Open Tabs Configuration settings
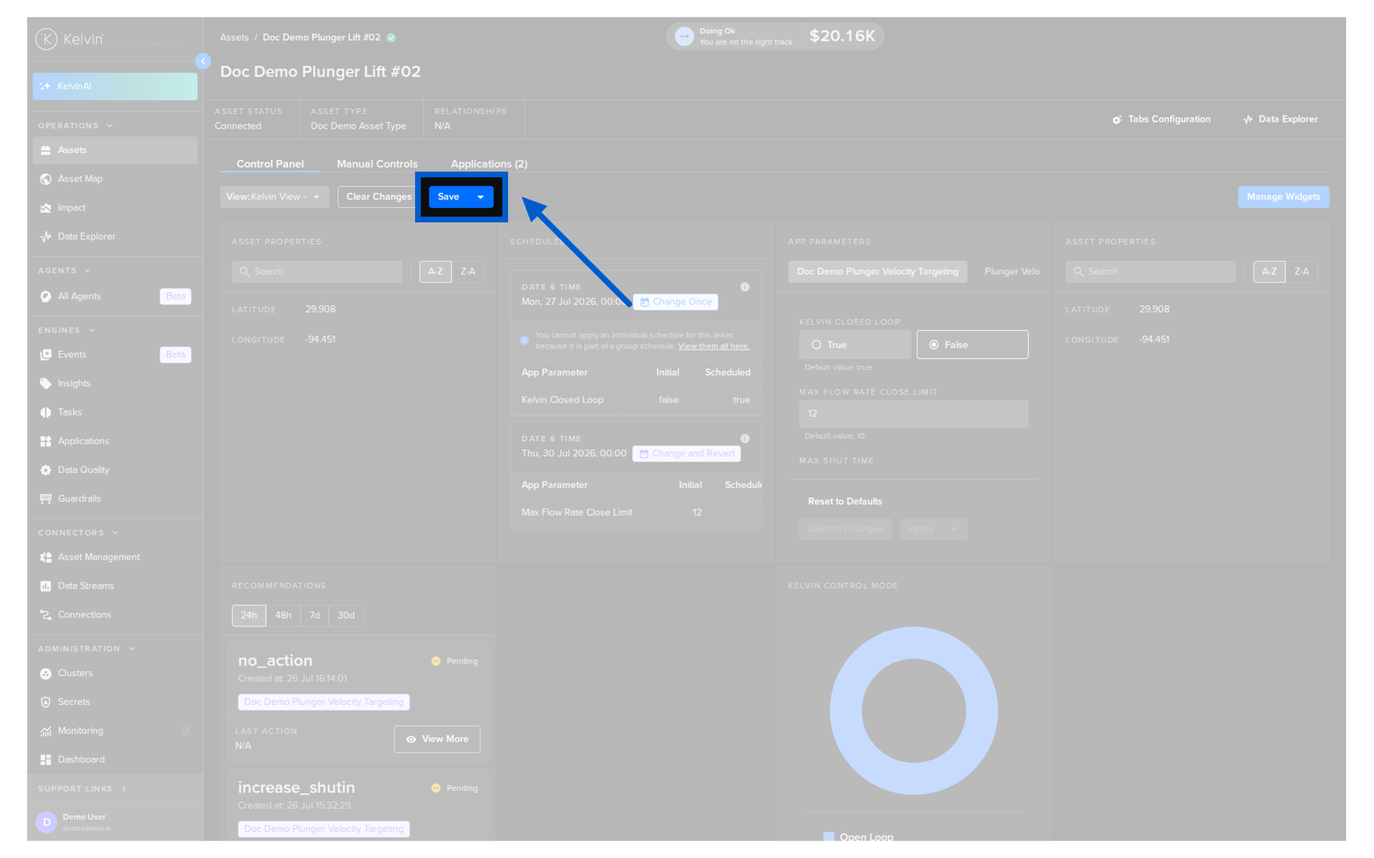The width and height of the screenshot is (1374, 858). (1161, 119)
